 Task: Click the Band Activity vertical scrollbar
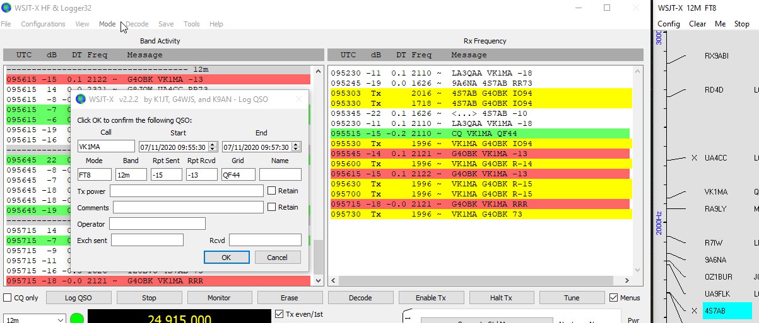click(318, 175)
